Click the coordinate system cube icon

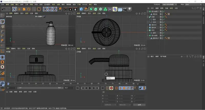(x=60, y=9)
